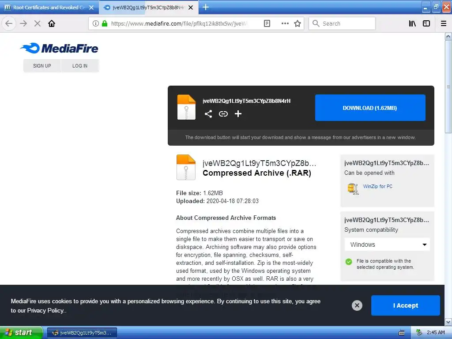Screen dimensions: 452x339
Task: Click DOWNLOAD (1.62MB) button
Action: pos(370,108)
